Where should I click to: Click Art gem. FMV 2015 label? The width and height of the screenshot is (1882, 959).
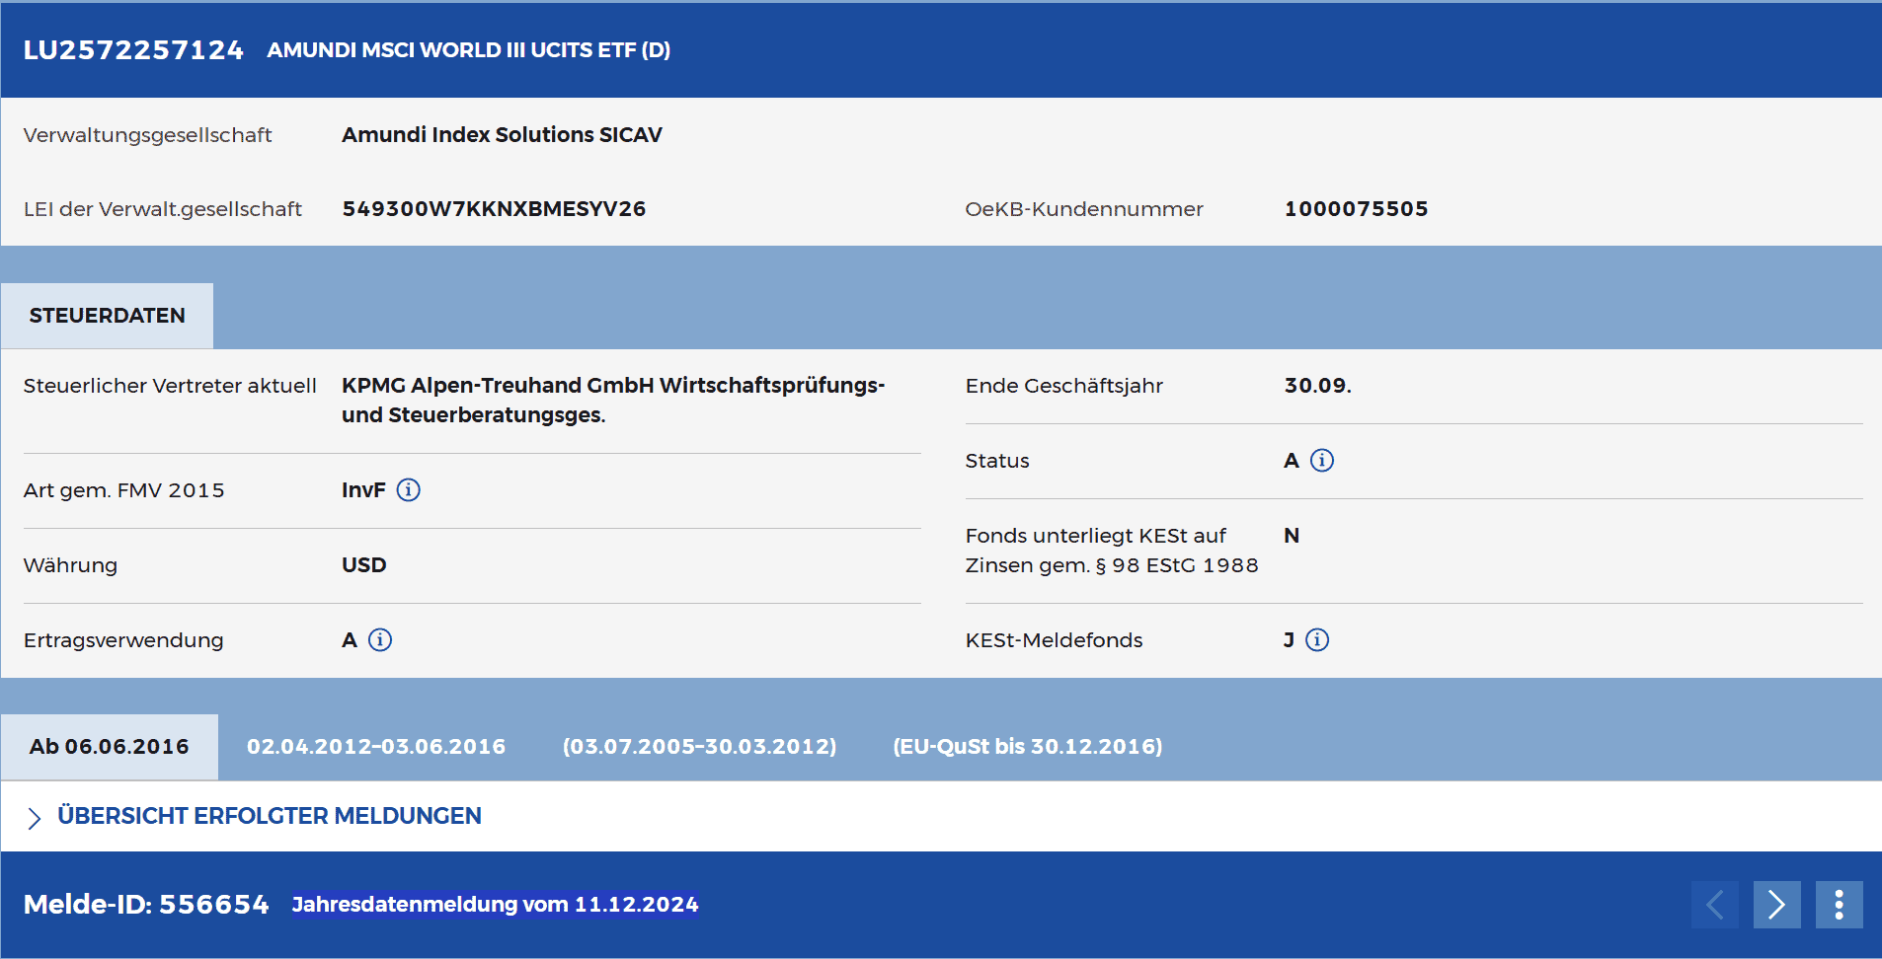pyautogui.click(x=123, y=490)
